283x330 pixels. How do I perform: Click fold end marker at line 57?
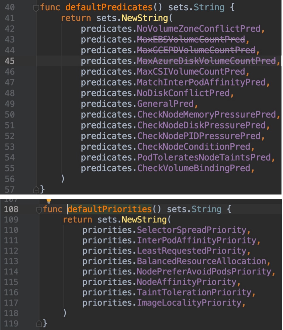click(36, 190)
